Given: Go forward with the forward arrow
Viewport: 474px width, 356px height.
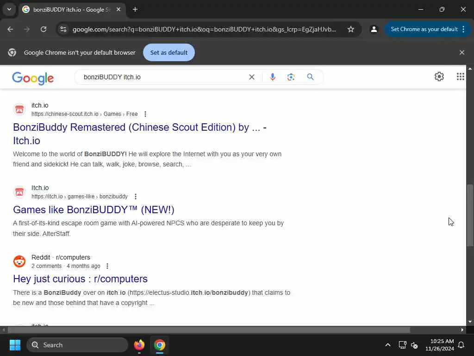Looking at the screenshot, I should coord(27,29).
